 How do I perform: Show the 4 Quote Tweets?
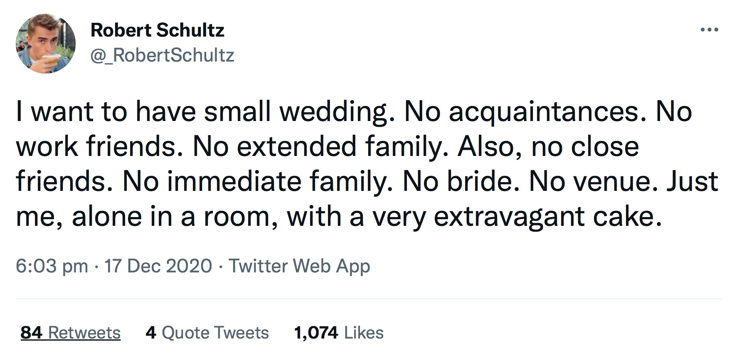click(207, 333)
